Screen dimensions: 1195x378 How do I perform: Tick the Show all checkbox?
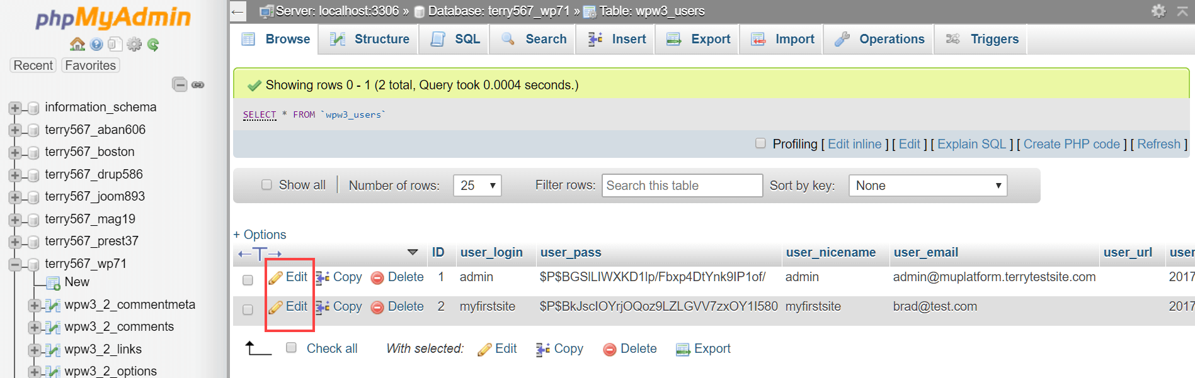click(266, 184)
